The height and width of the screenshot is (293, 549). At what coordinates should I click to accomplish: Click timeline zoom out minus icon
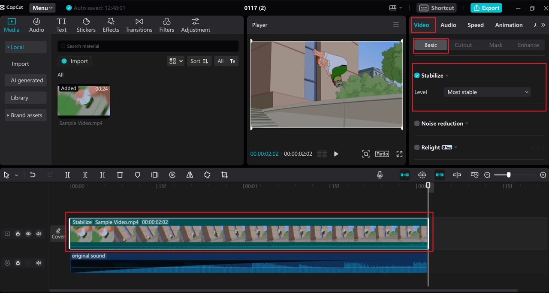(x=487, y=175)
